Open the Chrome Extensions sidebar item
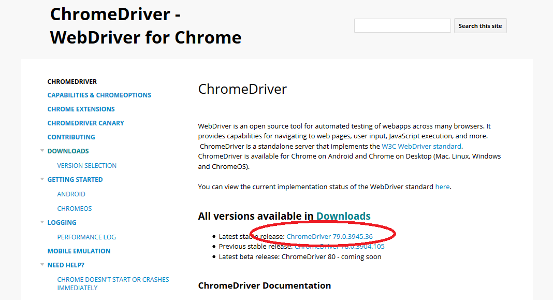 tap(81, 109)
